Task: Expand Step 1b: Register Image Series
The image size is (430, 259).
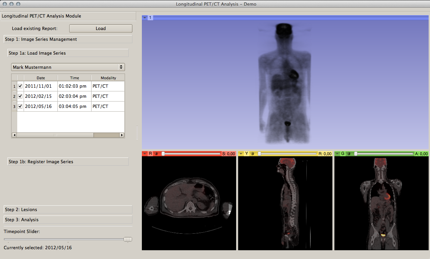Action: [x=68, y=162]
